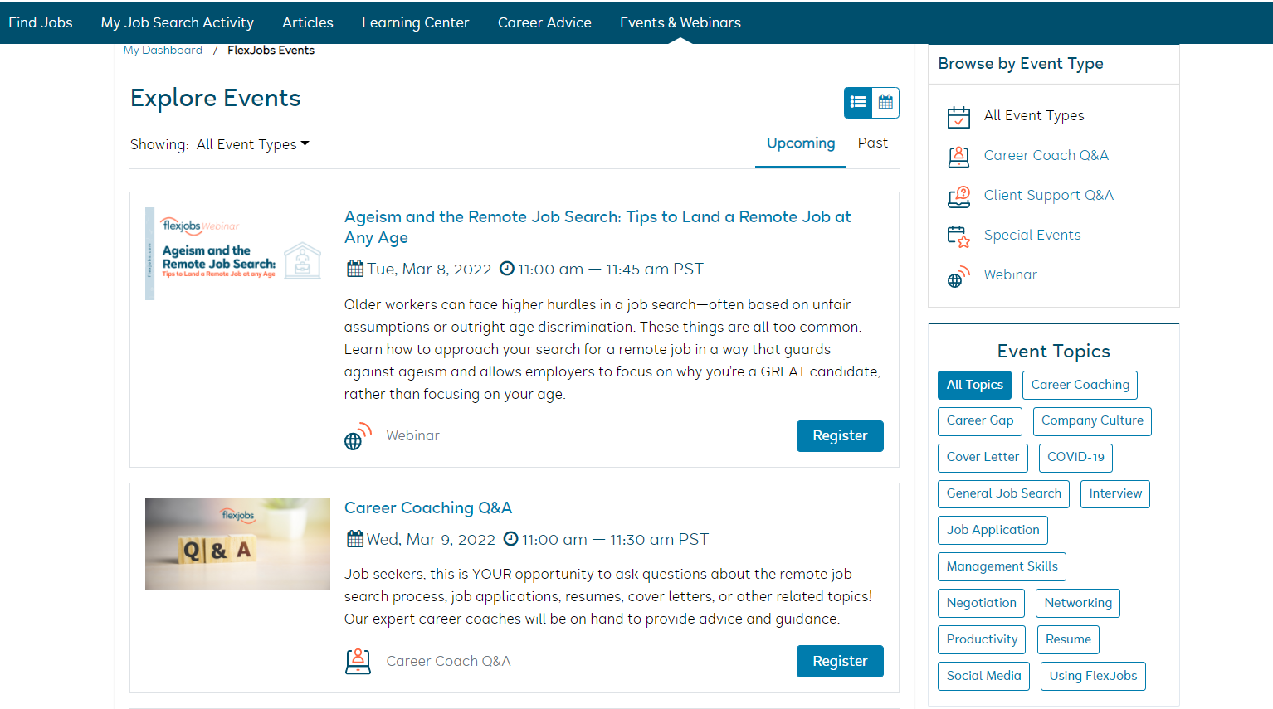Filter by Job Application topic
Viewport: 1273px width, 709px height.
(993, 531)
